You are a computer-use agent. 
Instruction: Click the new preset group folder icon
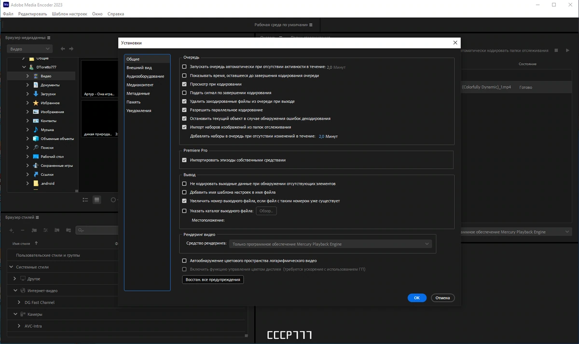click(x=34, y=230)
